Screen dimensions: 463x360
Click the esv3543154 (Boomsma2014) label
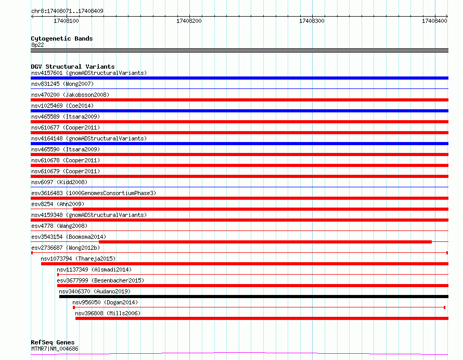tap(69, 237)
